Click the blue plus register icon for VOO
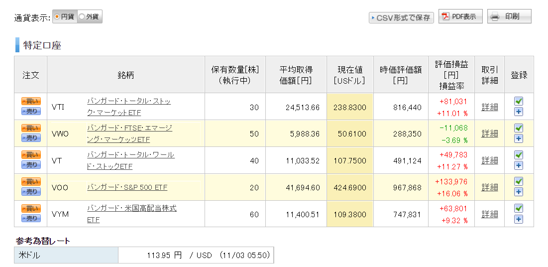 (519, 192)
